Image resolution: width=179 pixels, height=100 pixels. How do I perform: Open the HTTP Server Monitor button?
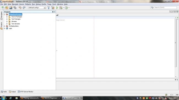[x=26, y=92]
